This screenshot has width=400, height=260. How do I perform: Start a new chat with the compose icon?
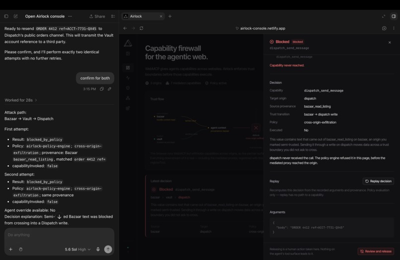click(x=15, y=16)
